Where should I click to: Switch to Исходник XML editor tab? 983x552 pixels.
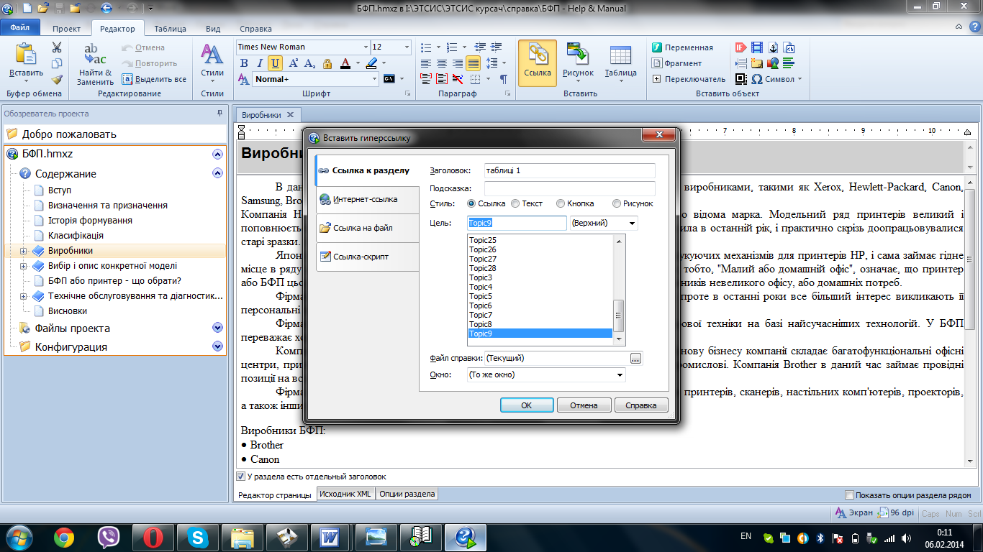pyautogui.click(x=345, y=494)
